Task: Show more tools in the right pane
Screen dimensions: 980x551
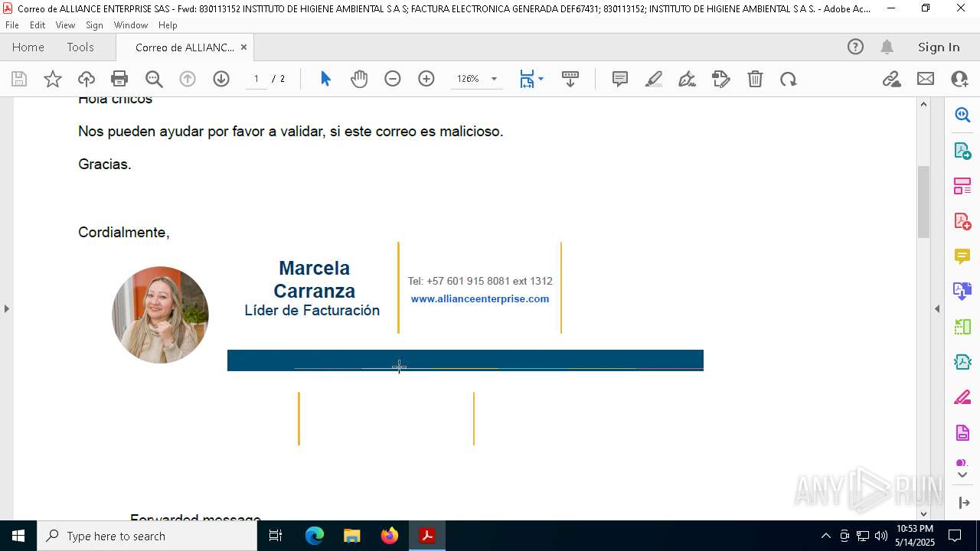Action: point(962,475)
